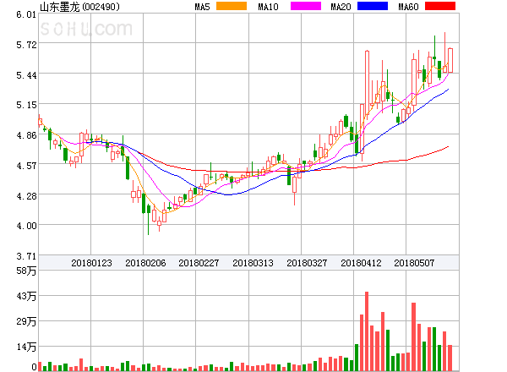The width and height of the screenshot is (507, 372).
Task: Click the last red candlestick on the chart
Action: click(450, 61)
